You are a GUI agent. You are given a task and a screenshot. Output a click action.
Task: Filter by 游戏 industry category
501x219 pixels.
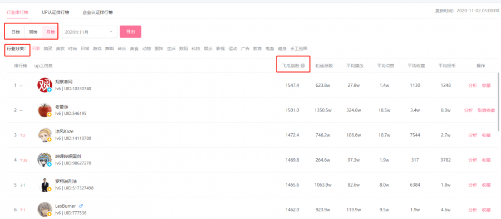(97, 48)
